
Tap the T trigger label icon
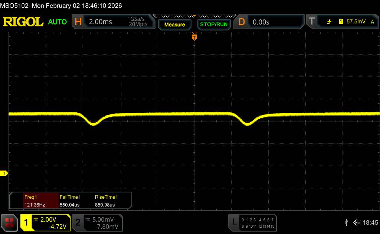click(x=312, y=22)
